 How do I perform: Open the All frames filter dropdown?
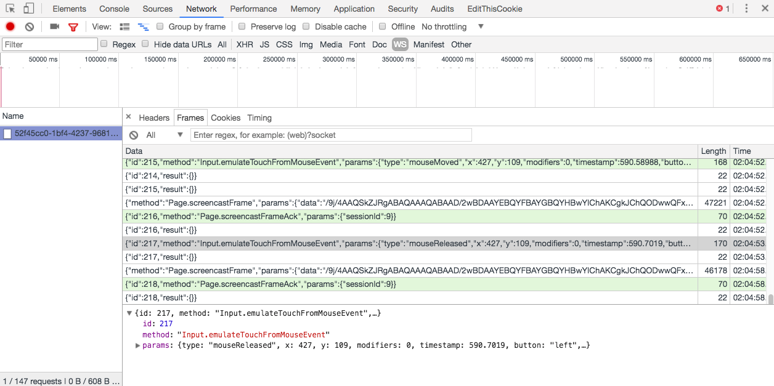pyautogui.click(x=165, y=135)
